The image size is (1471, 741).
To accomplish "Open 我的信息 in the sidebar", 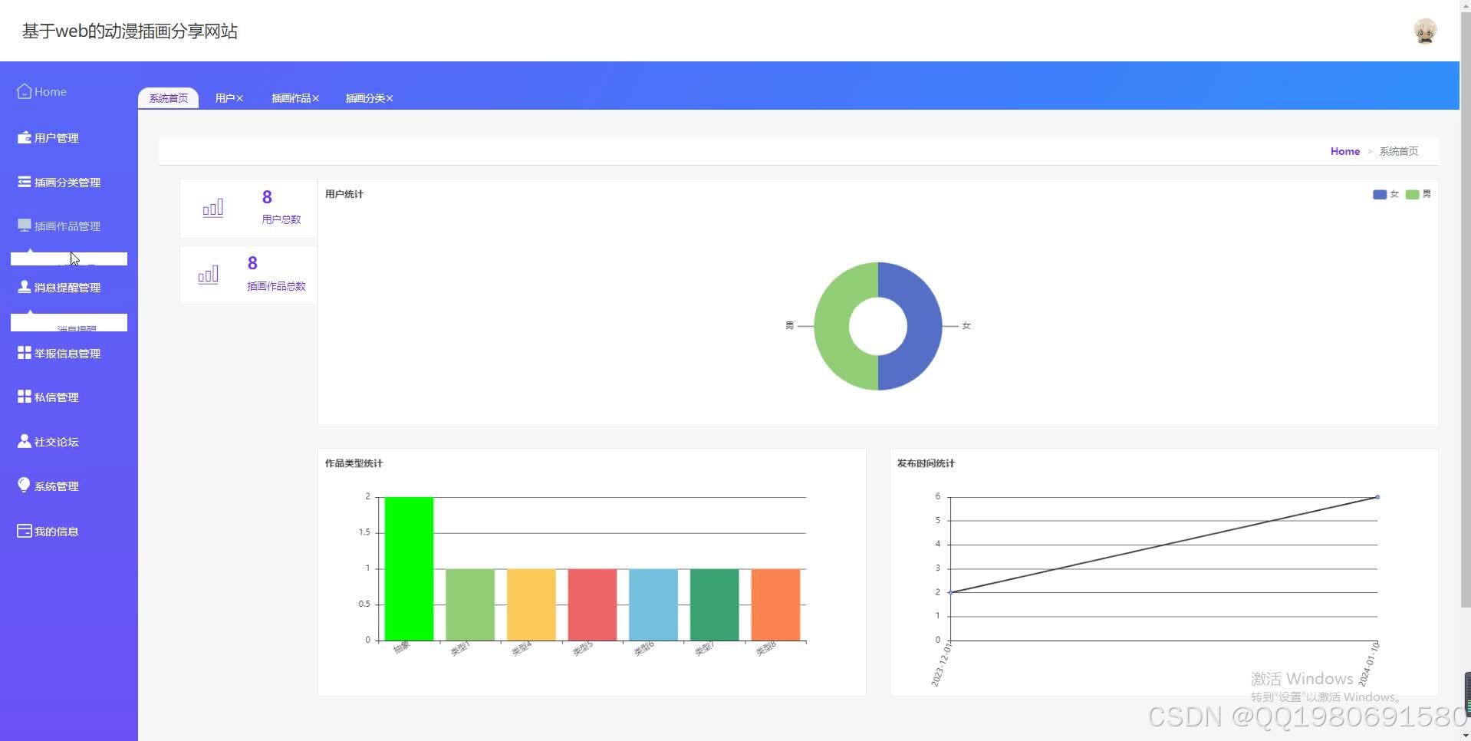I will tap(56, 532).
